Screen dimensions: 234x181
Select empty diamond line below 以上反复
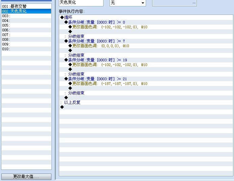[146, 107]
